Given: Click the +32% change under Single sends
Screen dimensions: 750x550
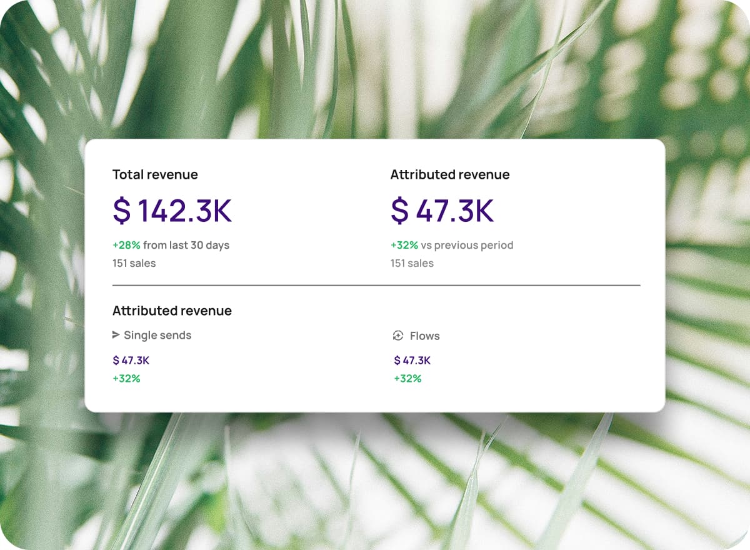Looking at the screenshot, I should (x=126, y=378).
